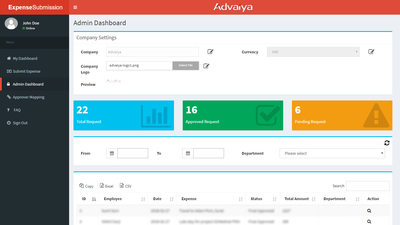
Task: Open the Approved Request card
Action: pos(233,115)
